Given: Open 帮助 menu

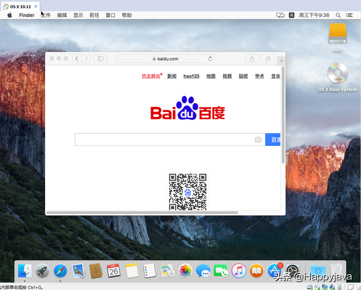Looking at the screenshot, I should (127, 15).
